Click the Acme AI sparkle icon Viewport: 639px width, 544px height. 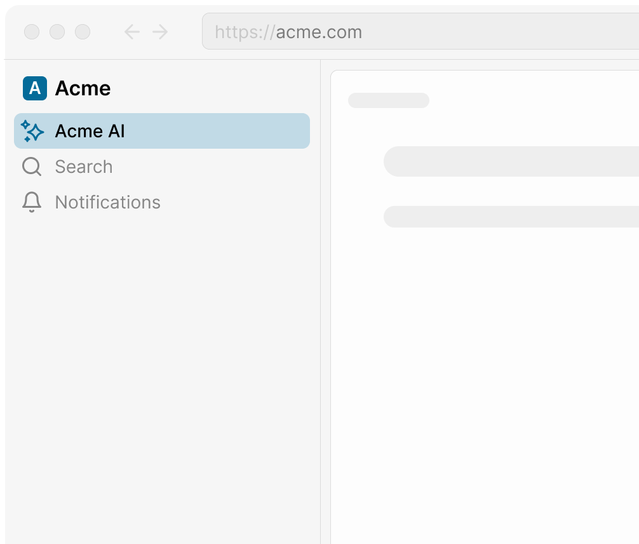pyautogui.click(x=32, y=131)
